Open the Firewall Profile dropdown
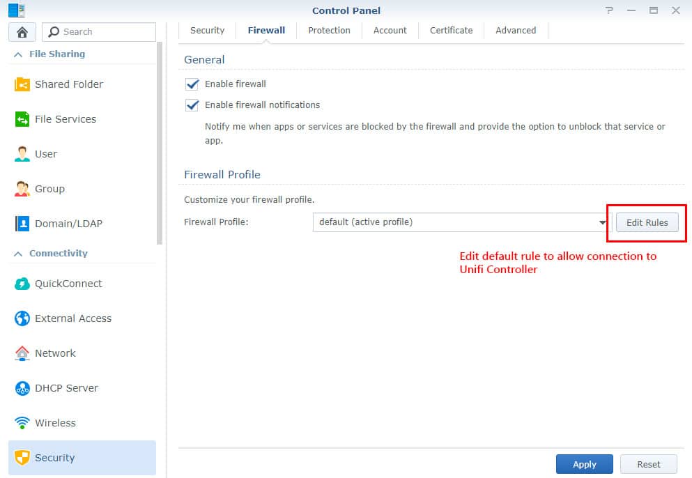The width and height of the screenshot is (692, 478). click(602, 222)
